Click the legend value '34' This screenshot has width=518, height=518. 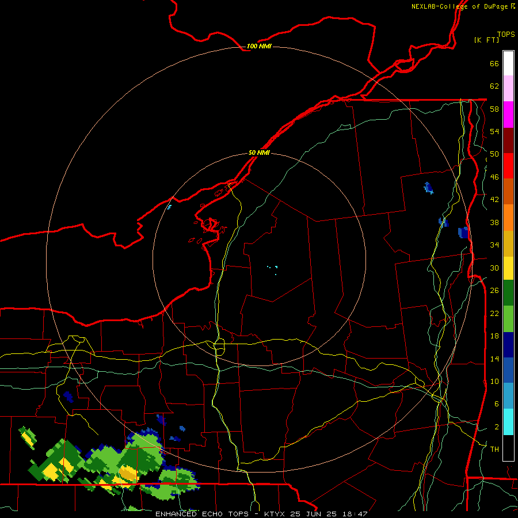point(494,245)
